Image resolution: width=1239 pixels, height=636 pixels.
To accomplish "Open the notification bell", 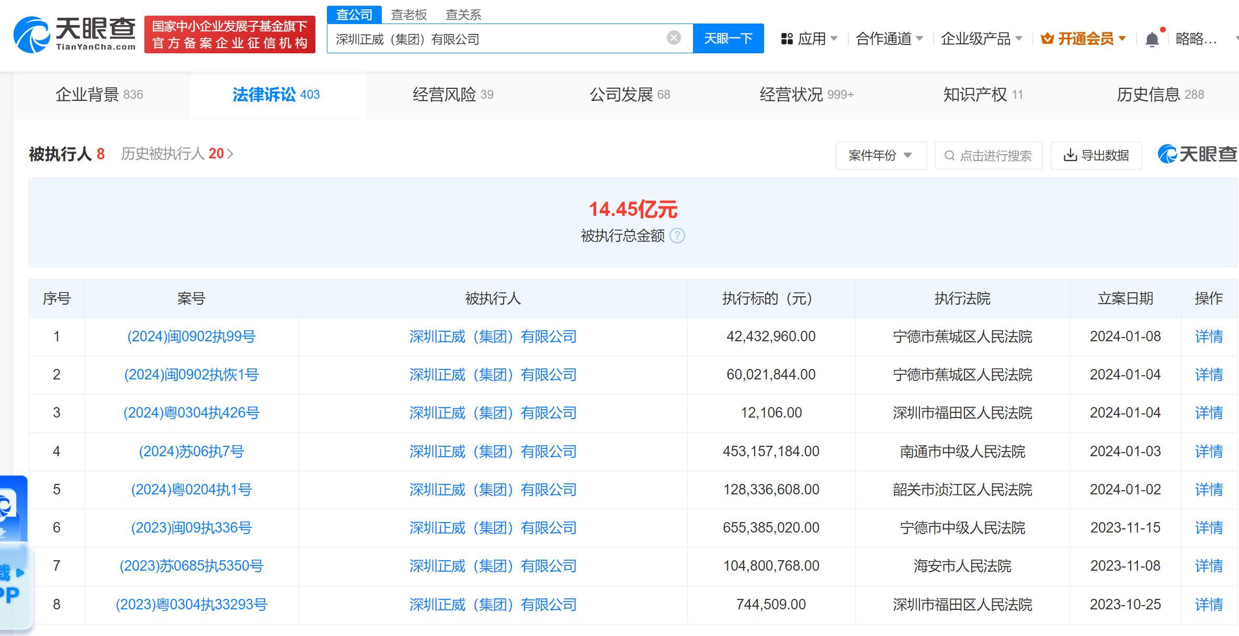I will point(1152,39).
